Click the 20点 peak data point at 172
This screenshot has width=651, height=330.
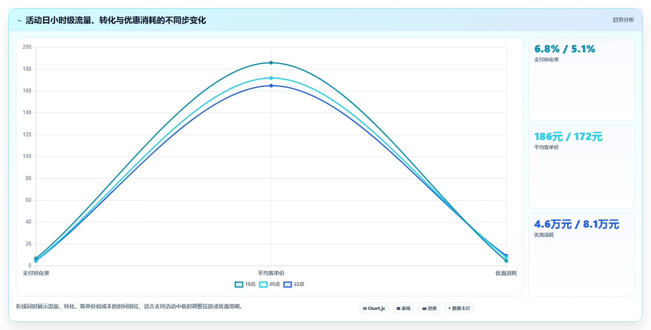tap(271, 78)
